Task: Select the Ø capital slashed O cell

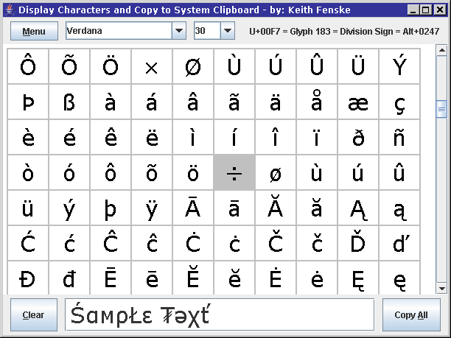Action: click(193, 67)
